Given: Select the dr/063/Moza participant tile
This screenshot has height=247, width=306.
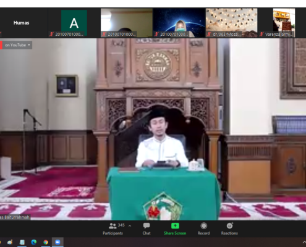Looking at the screenshot, I should point(231,23).
